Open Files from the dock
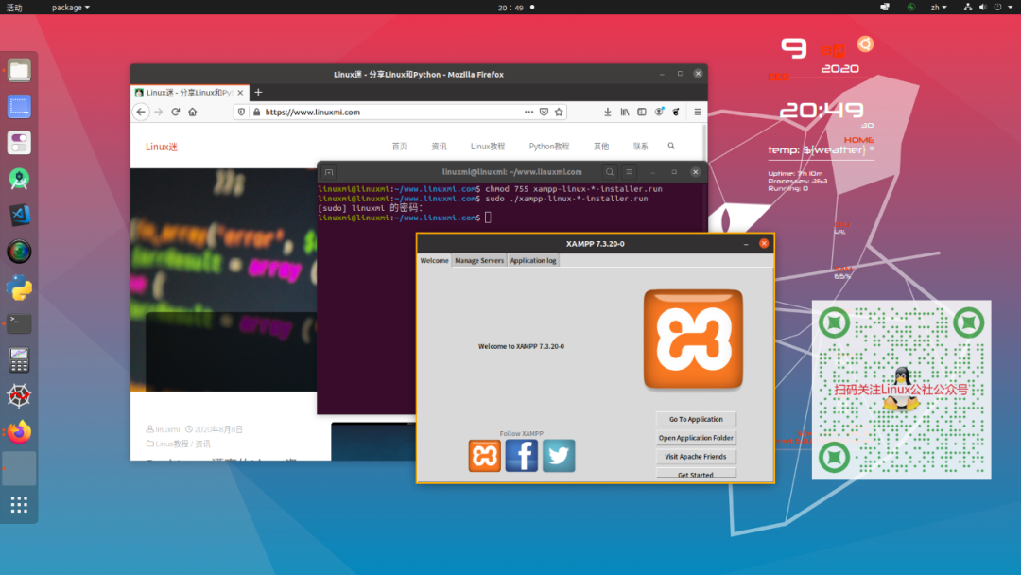This screenshot has height=575, width=1021. [19, 70]
